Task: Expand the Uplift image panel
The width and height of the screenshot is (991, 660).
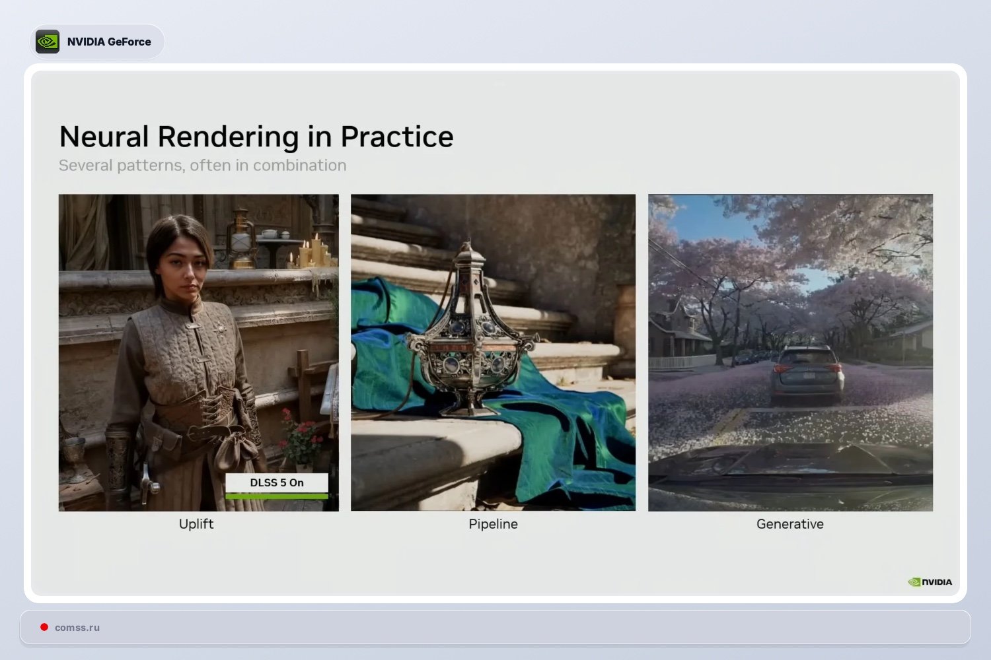Action: [x=198, y=352]
